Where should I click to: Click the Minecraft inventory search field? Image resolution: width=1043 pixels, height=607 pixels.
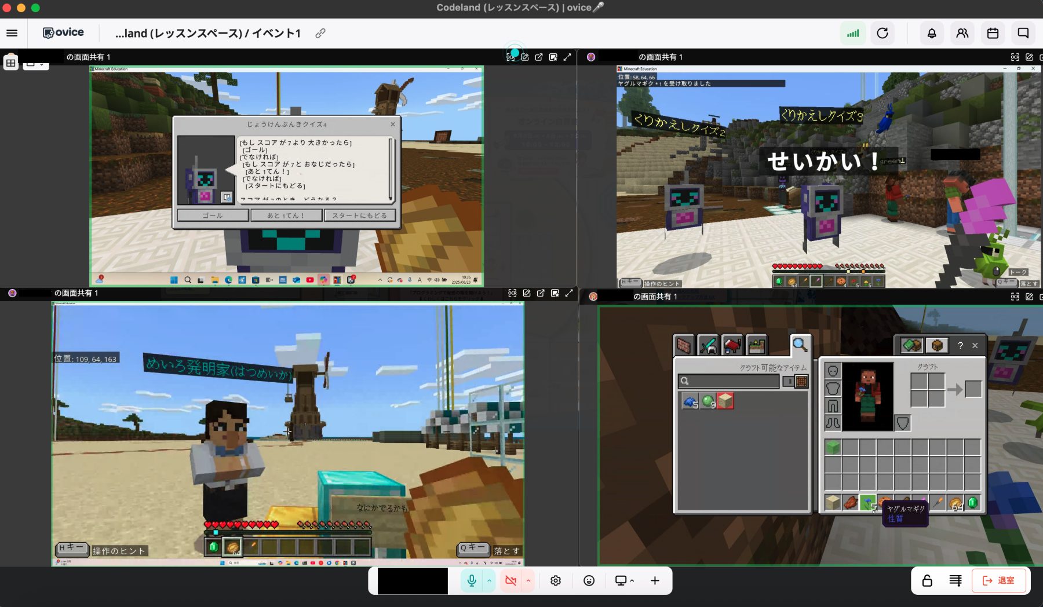(x=729, y=381)
